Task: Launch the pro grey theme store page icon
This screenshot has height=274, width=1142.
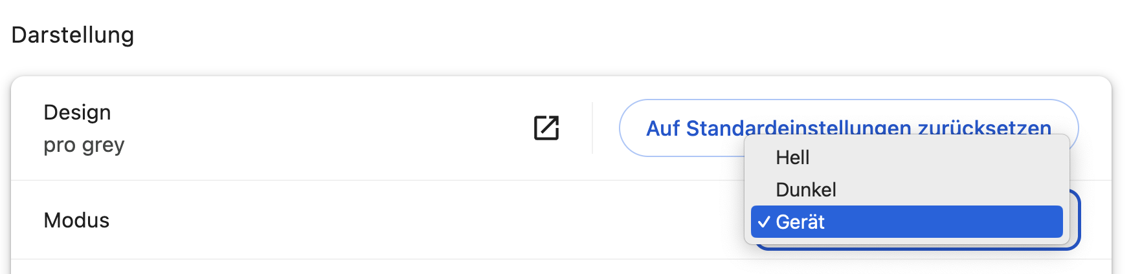Action: tap(546, 128)
